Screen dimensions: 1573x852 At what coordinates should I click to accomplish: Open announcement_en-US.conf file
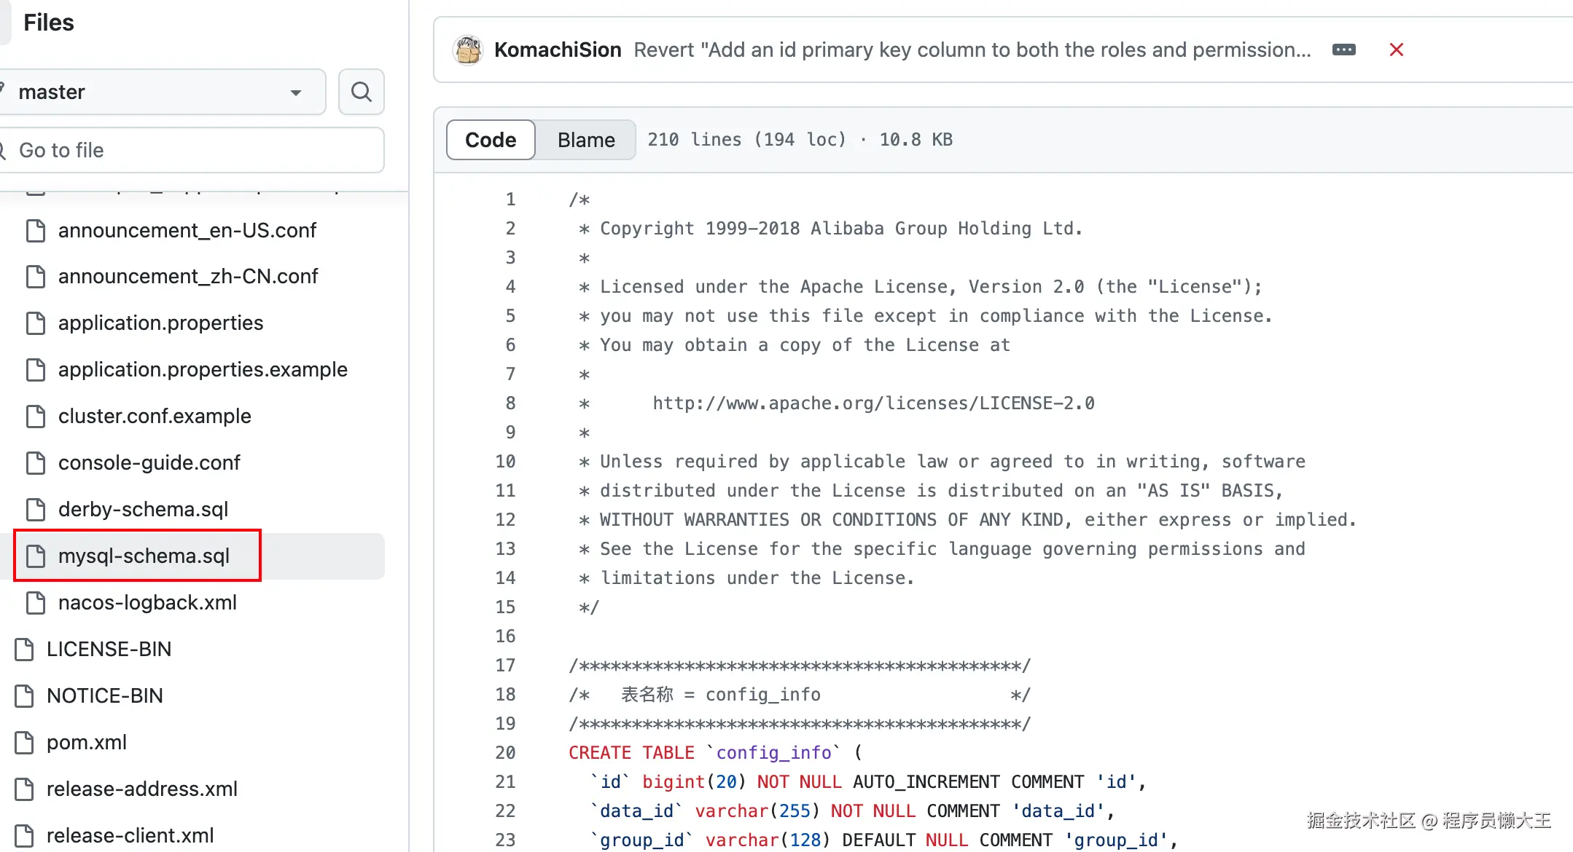(187, 230)
